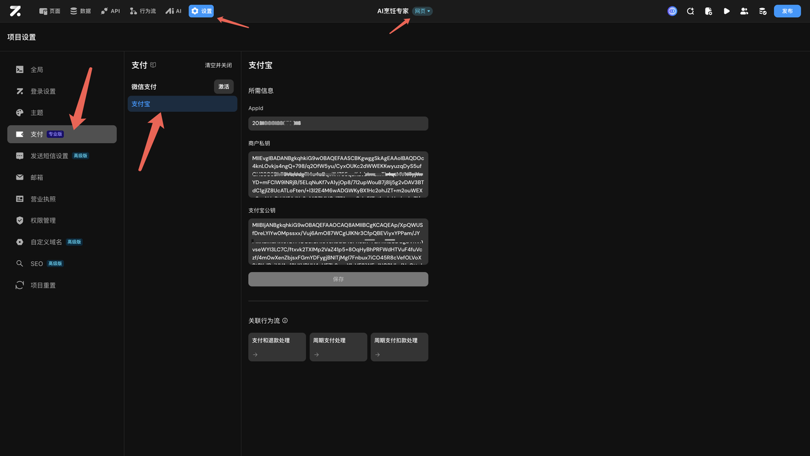Image resolution: width=810 pixels, height=456 pixels.
Task: Click the 专业版 badge next to 支付
Action: [56, 134]
